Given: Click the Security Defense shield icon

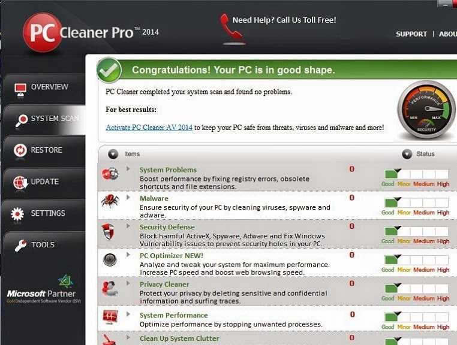Looking at the screenshot, I should [x=108, y=231].
